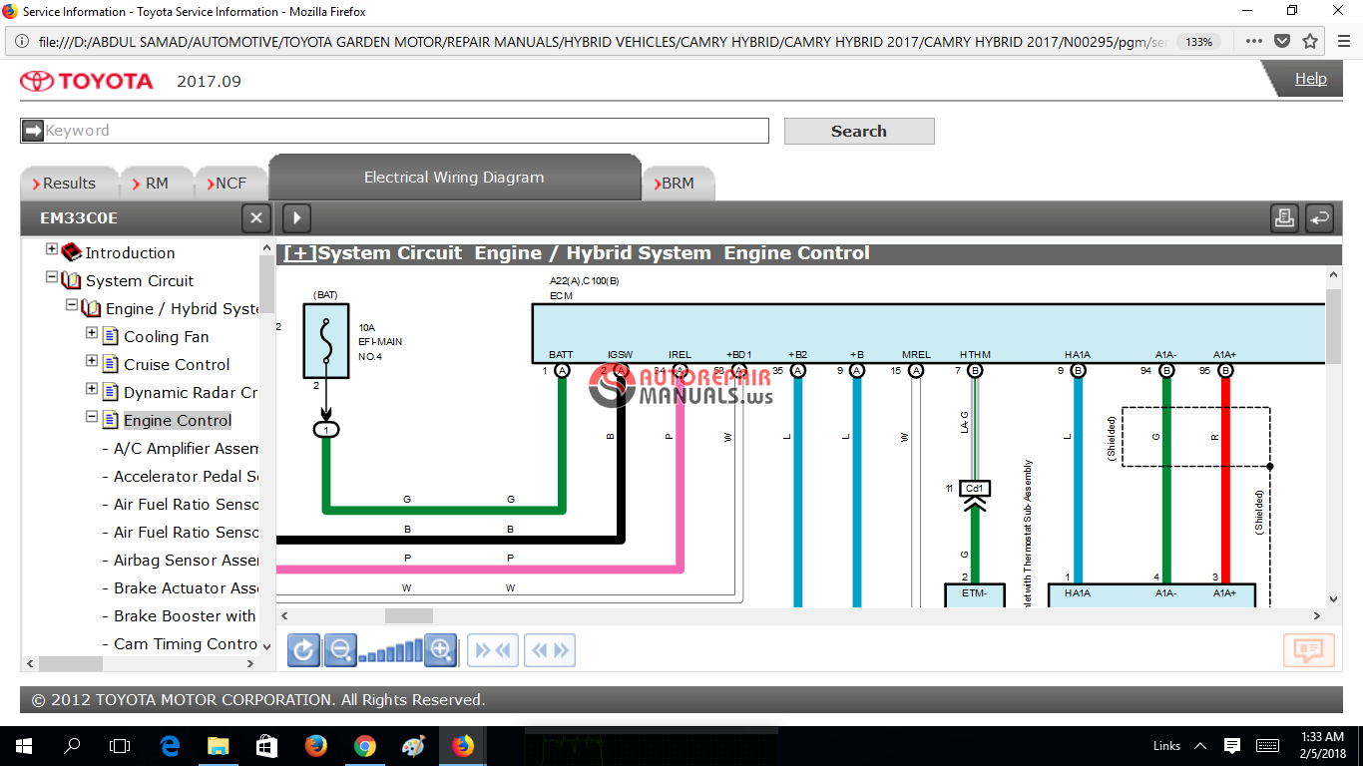
Task: Switch to the Results tab
Action: pyautogui.click(x=69, y=184)
